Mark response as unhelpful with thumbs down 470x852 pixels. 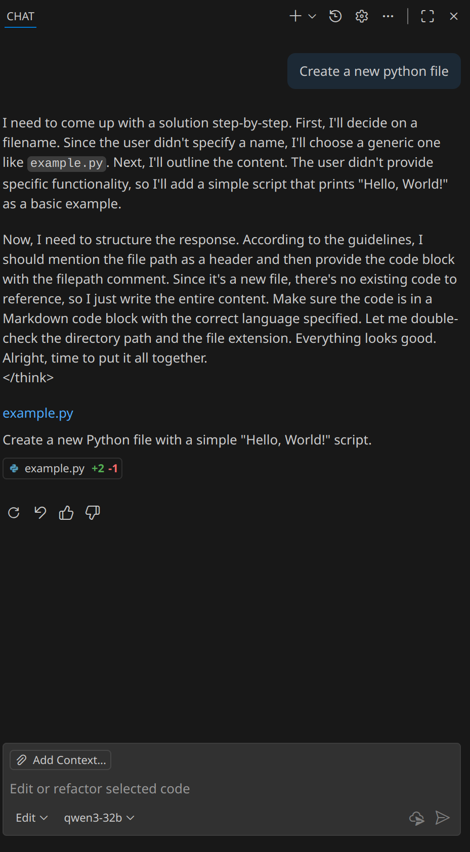pos(93,513)
